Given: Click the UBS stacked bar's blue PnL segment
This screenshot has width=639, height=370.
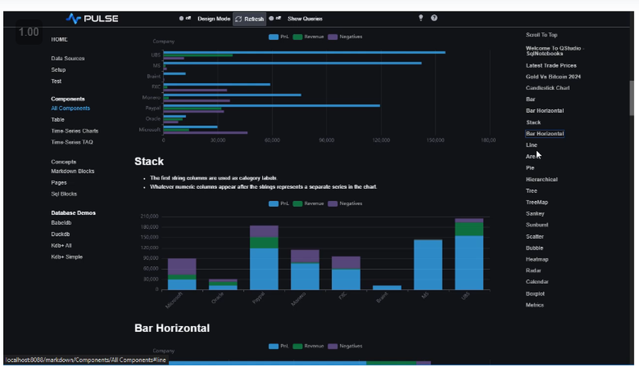Looking at the screenshot, I should coord(469,263).
